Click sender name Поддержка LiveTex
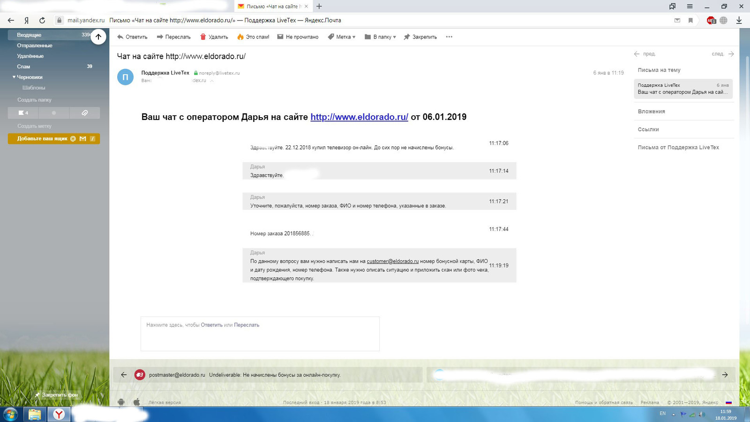Image resolution: width=750 pixels, height=422 pixels. (x=165, y=73)
